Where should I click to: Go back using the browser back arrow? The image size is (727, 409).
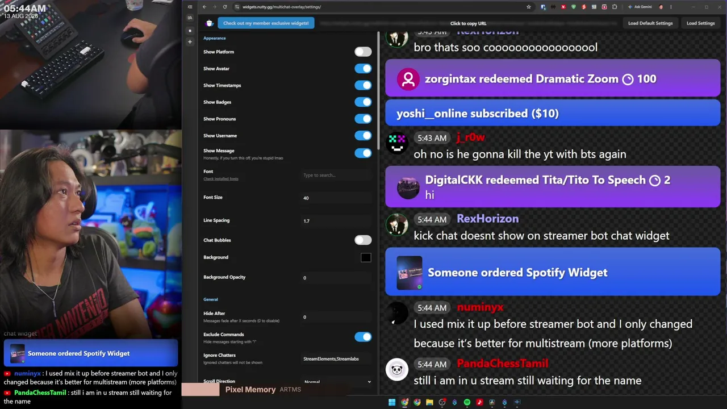[204, 7]
